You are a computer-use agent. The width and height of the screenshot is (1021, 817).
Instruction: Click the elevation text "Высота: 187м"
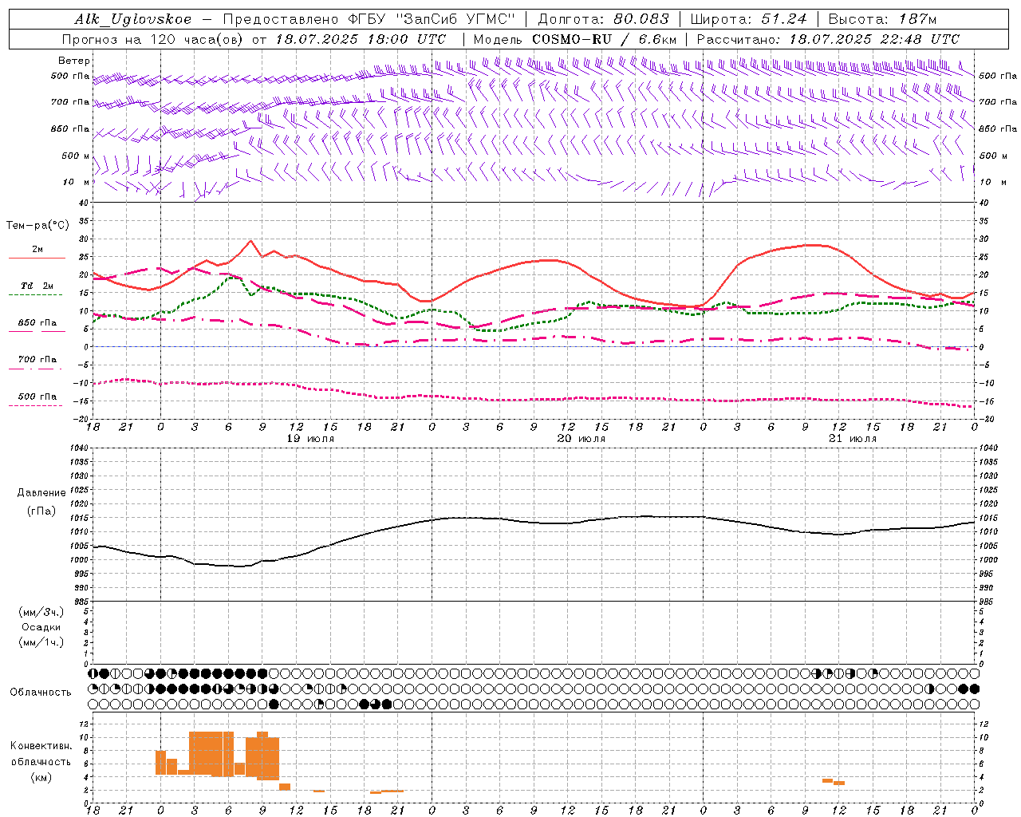(x=883, y=19)
